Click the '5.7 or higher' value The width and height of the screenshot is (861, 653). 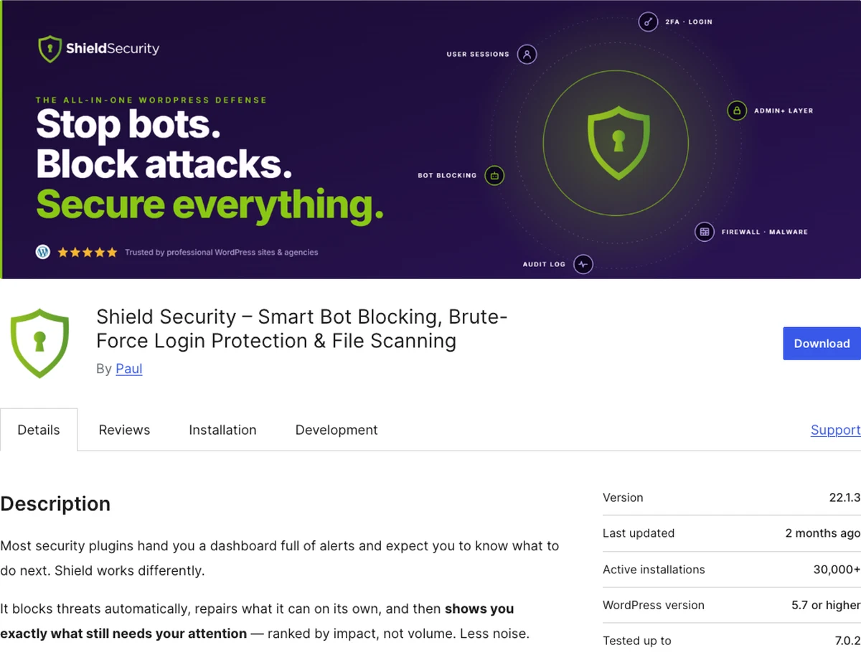pos(826,605)
